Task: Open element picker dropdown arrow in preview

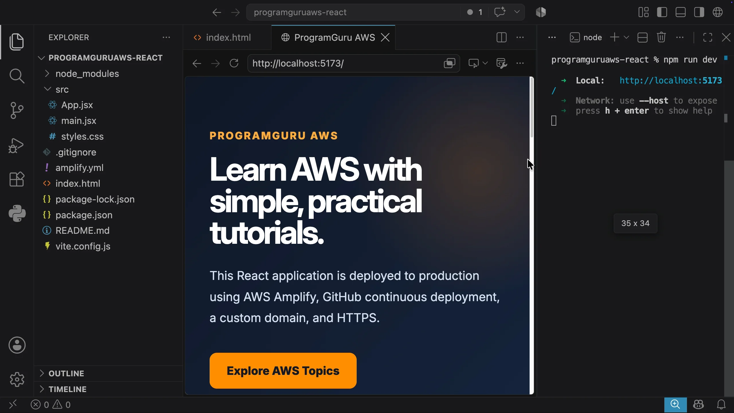Action: tap(485, 63)
